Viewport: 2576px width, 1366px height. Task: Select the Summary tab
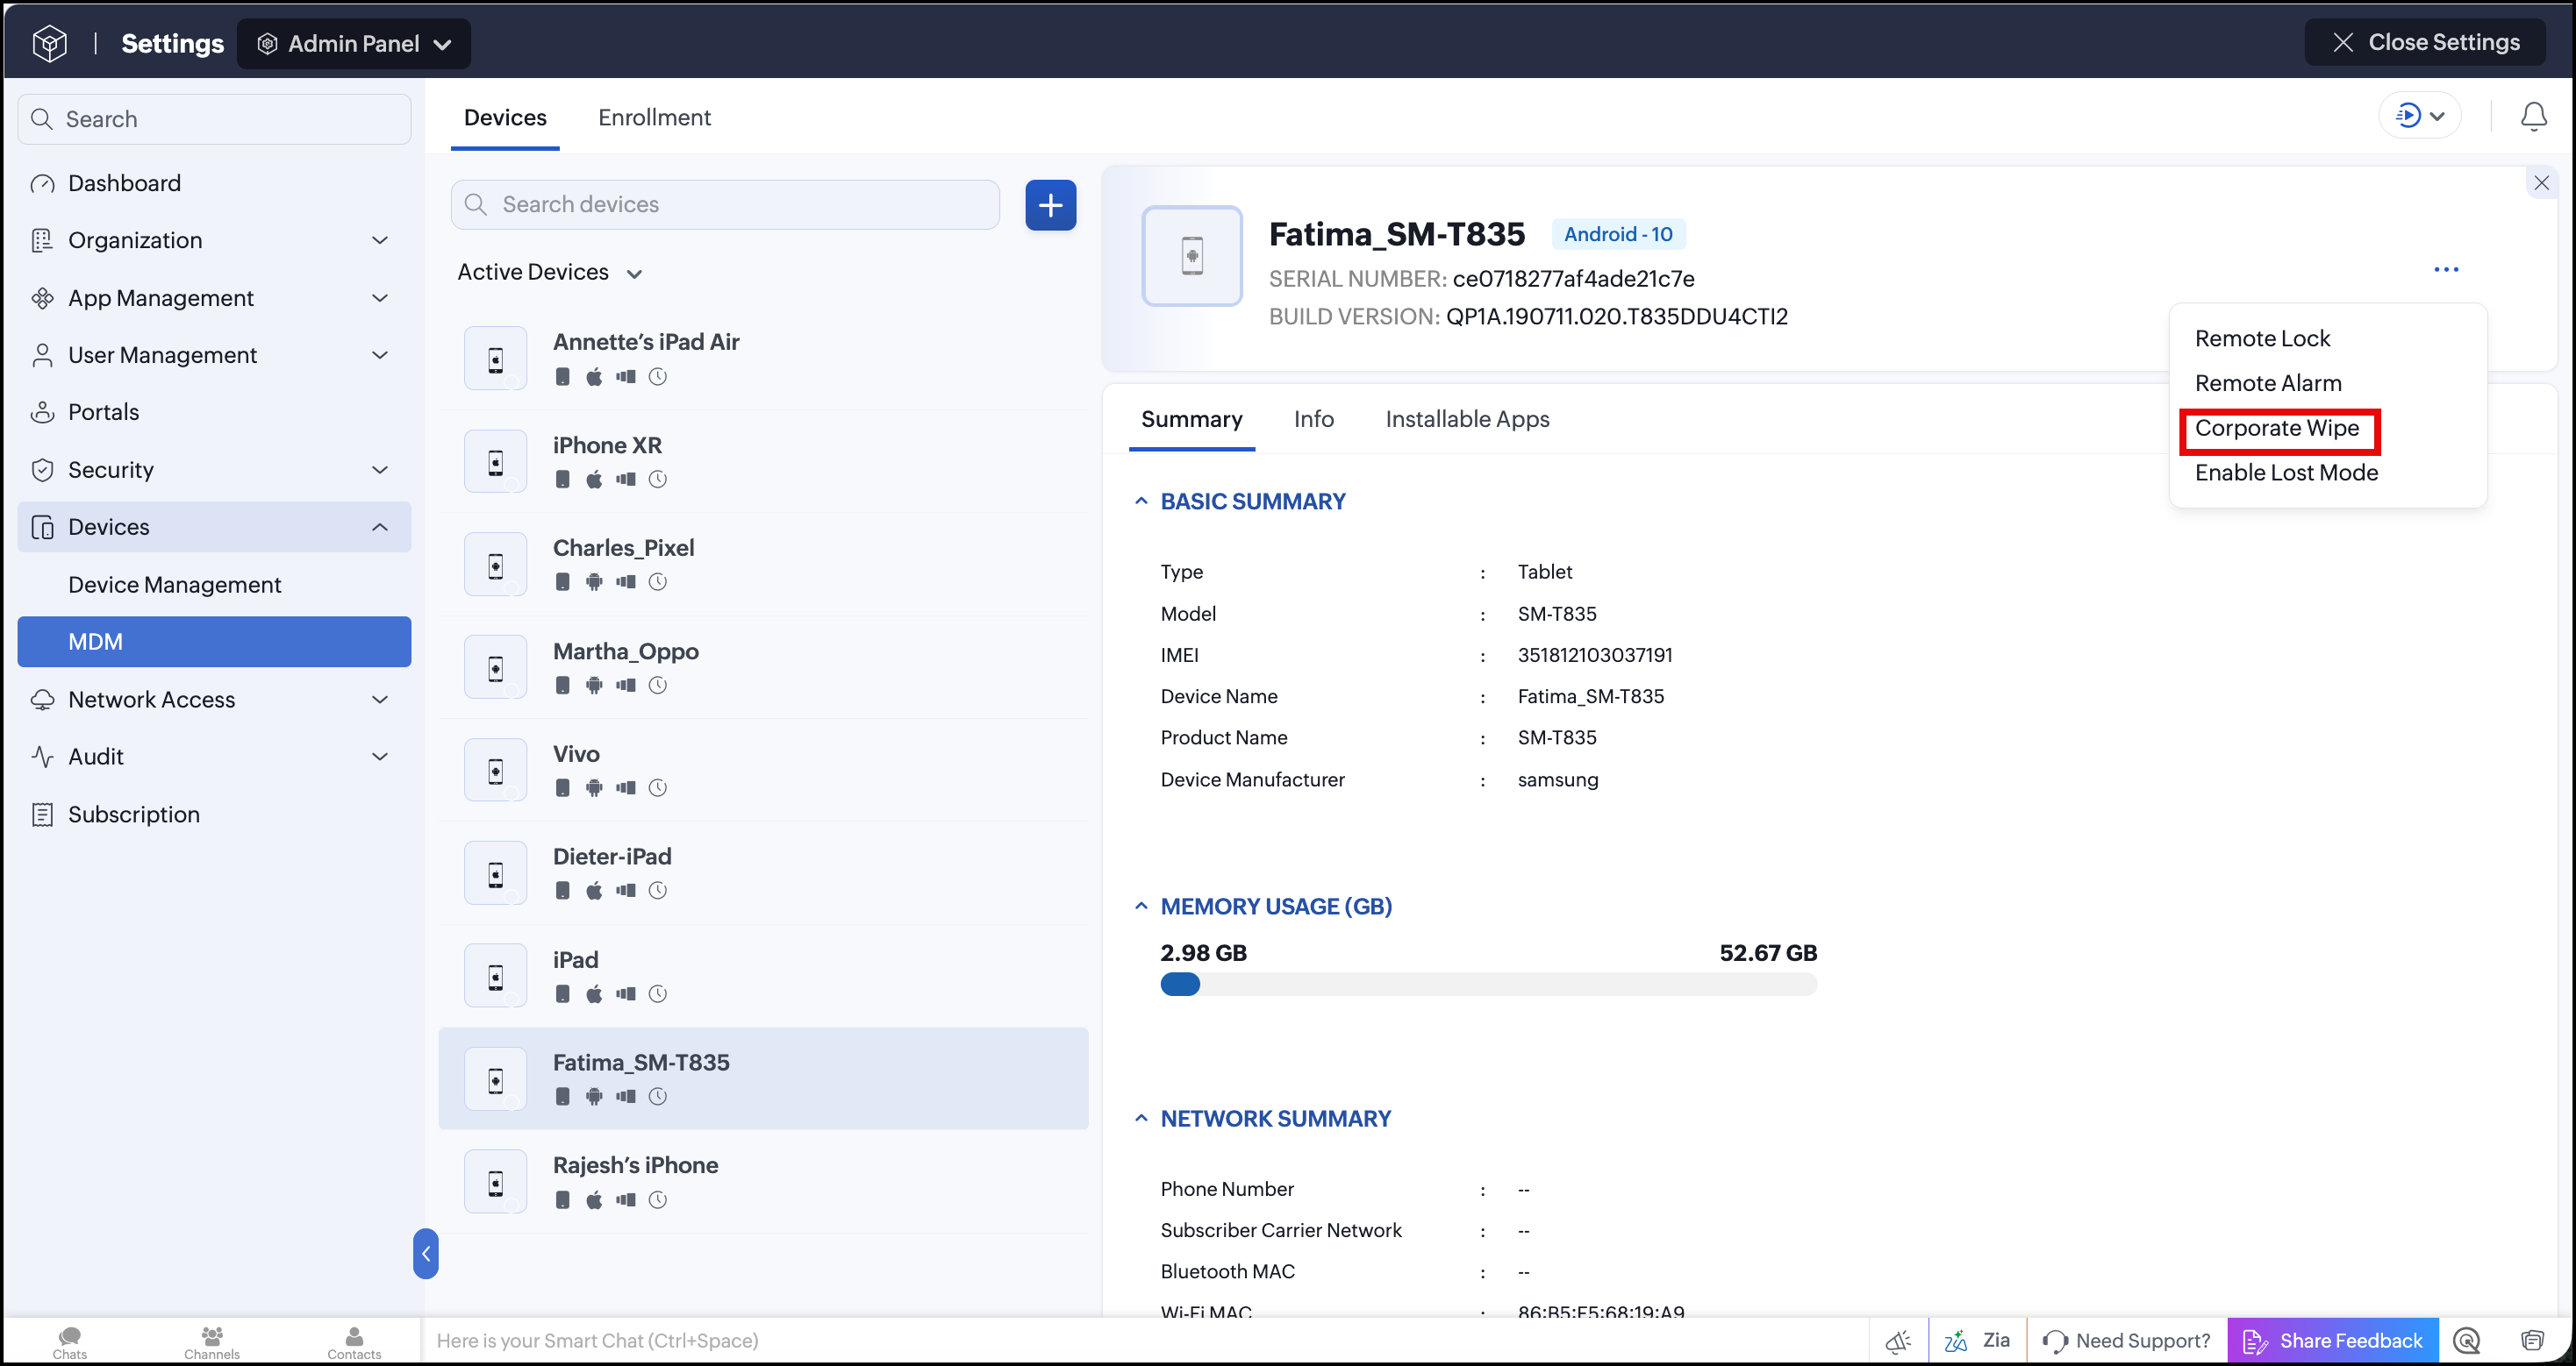pyautogui.click(x=1191, y=420)
